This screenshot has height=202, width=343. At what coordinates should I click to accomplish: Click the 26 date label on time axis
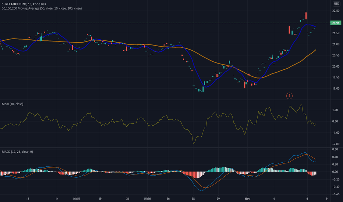(168, 199)
